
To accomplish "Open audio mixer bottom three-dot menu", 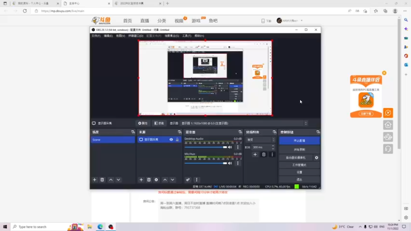I will point(197,180).
